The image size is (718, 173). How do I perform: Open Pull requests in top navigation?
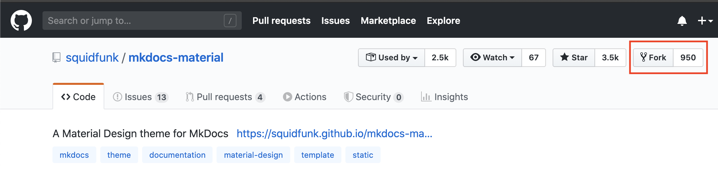coord(282,21)
